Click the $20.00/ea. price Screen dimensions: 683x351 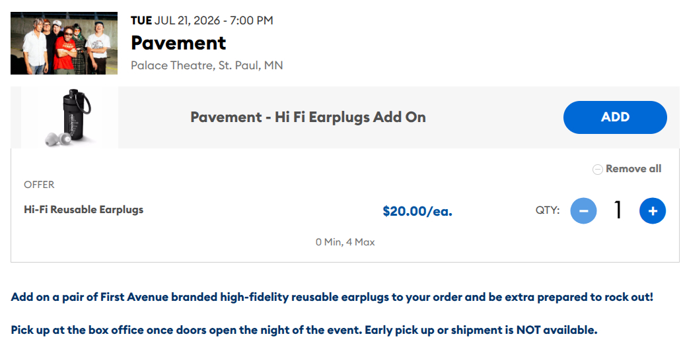pyautogui.click(x=417, y=211)
